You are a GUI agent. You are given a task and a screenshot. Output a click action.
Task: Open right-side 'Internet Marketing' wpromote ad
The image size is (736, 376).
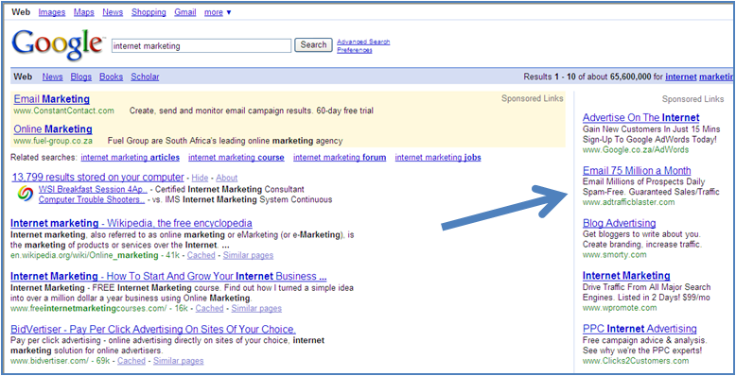pyautogui.click(x=626, y=276)
